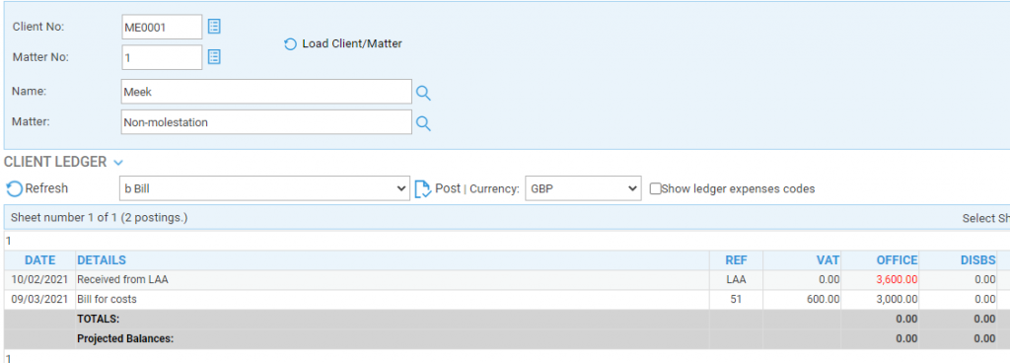Sort ledger by the DATE column header
Screen dimensions: 1010x363
click(x=39, y=260)
